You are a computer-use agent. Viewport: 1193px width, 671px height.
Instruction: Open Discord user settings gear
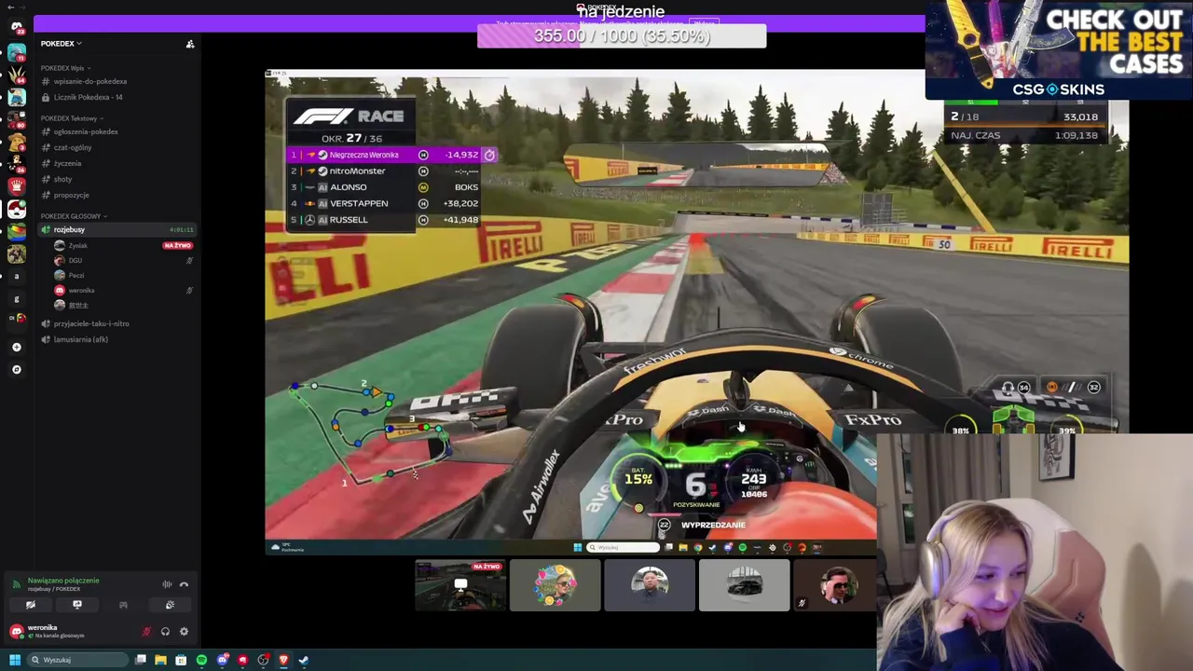click(184, 632)
